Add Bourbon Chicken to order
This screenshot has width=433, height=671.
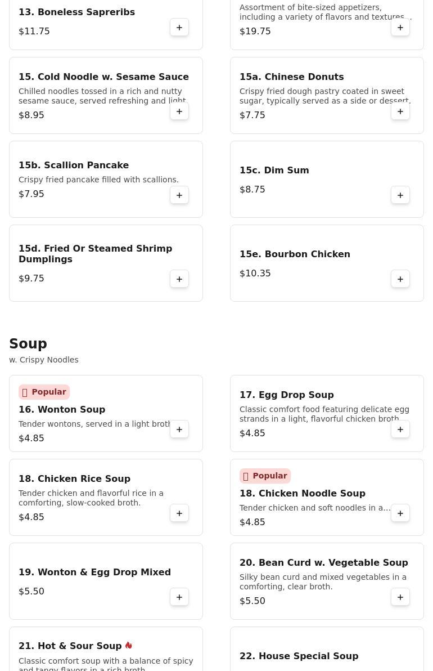[x=400, y=279]
